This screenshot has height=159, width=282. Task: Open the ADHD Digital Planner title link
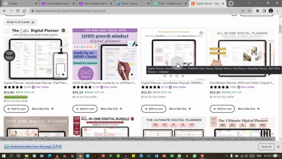[x=104, y=83]
